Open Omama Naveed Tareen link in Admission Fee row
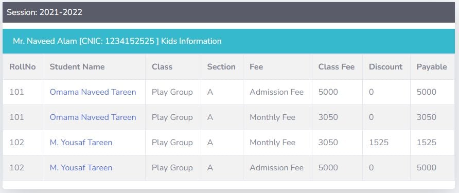459x193 pixels. tap(93, 92)
